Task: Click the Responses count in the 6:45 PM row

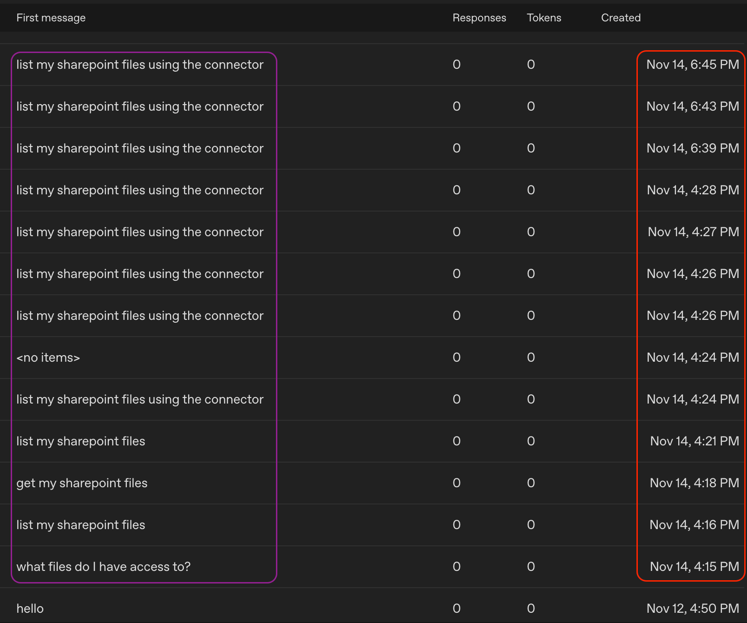Action: (457, 65)
